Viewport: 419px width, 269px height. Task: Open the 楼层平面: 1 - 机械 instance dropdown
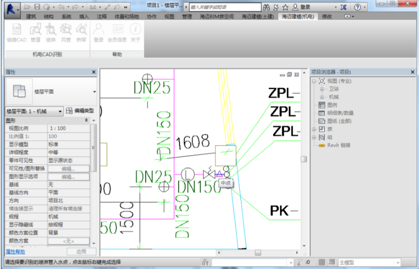pos(34,111)
